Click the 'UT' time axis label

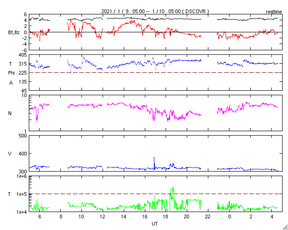pyautogui.click(x=155, y=224)
